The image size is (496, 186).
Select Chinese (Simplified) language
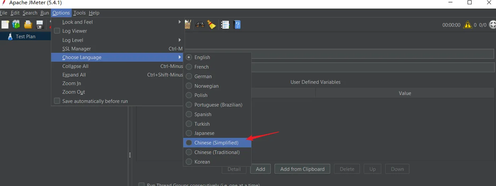tap(217, 143)
